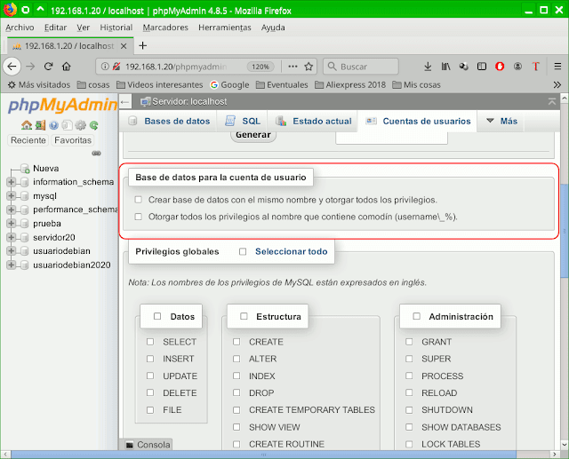
Task: Open the Herramientas menu
Action: pyautogui.click(x=225, y=28)
